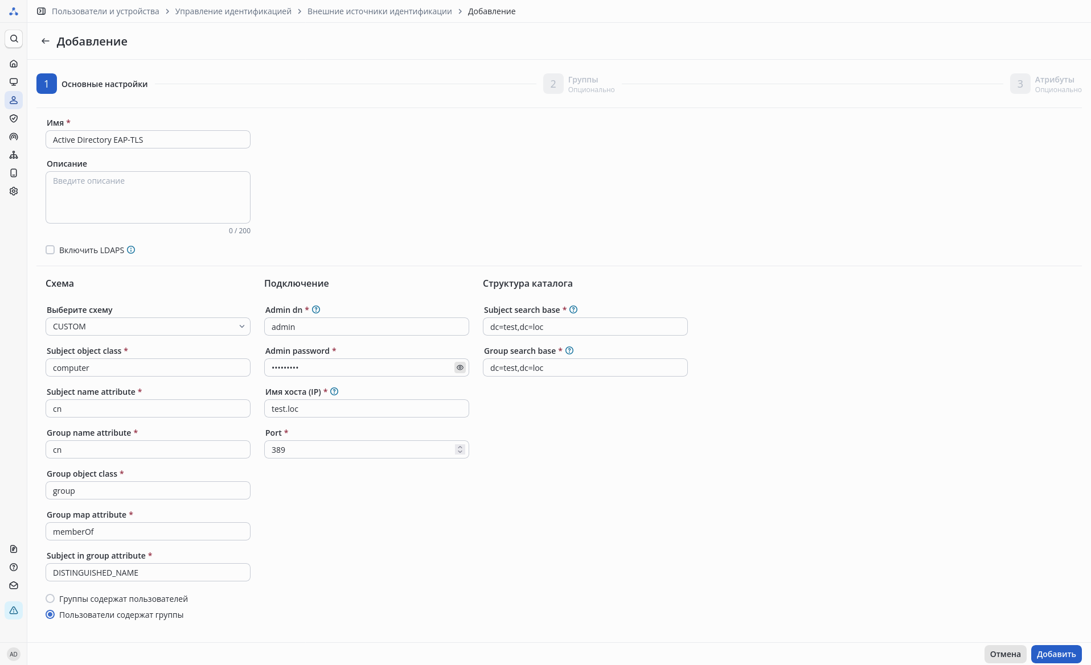Go to home icon in sidebar
This screenshot has height=665, width=1091.
pos(14,64)
